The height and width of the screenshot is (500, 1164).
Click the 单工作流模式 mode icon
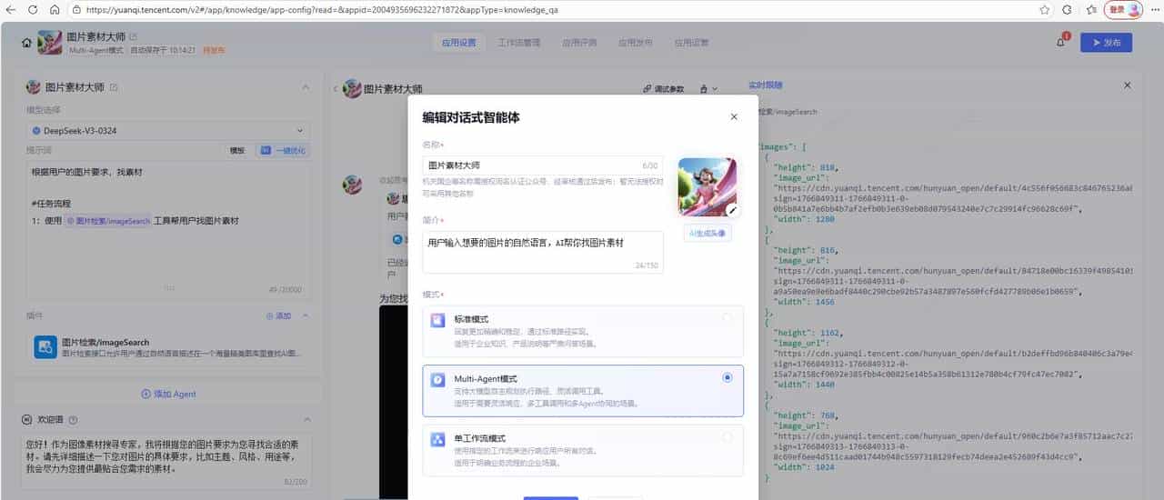point(438,440)
